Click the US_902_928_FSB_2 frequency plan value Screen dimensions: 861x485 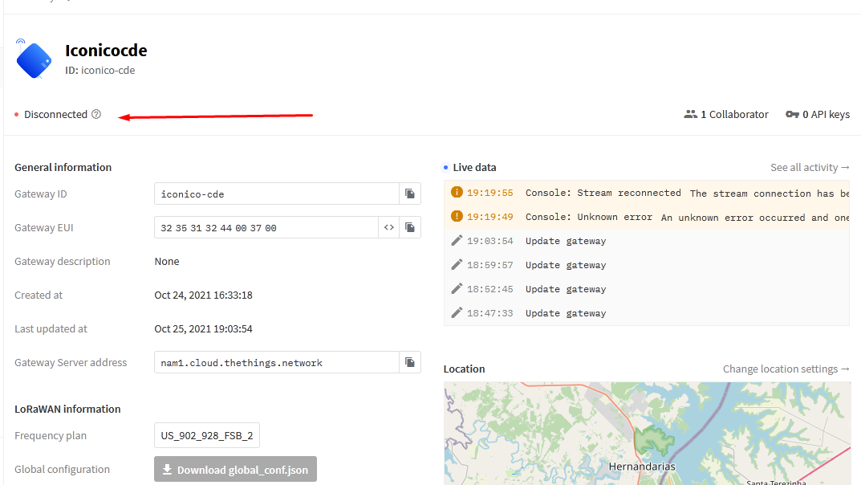tap(207, 435)
